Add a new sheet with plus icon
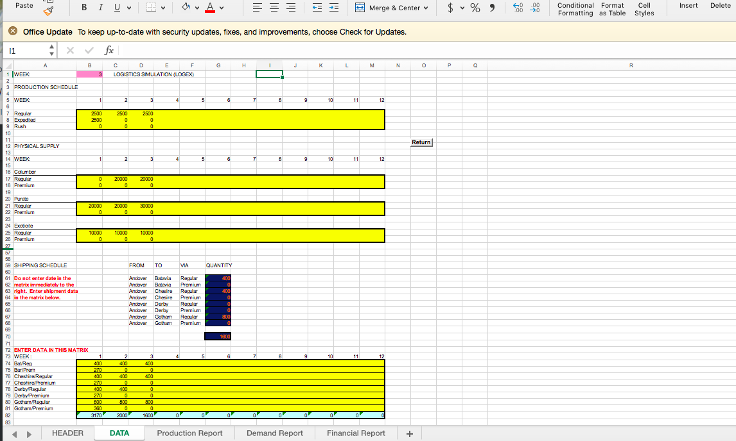Screen dimensions: 736x441 [x=409, y=434]
